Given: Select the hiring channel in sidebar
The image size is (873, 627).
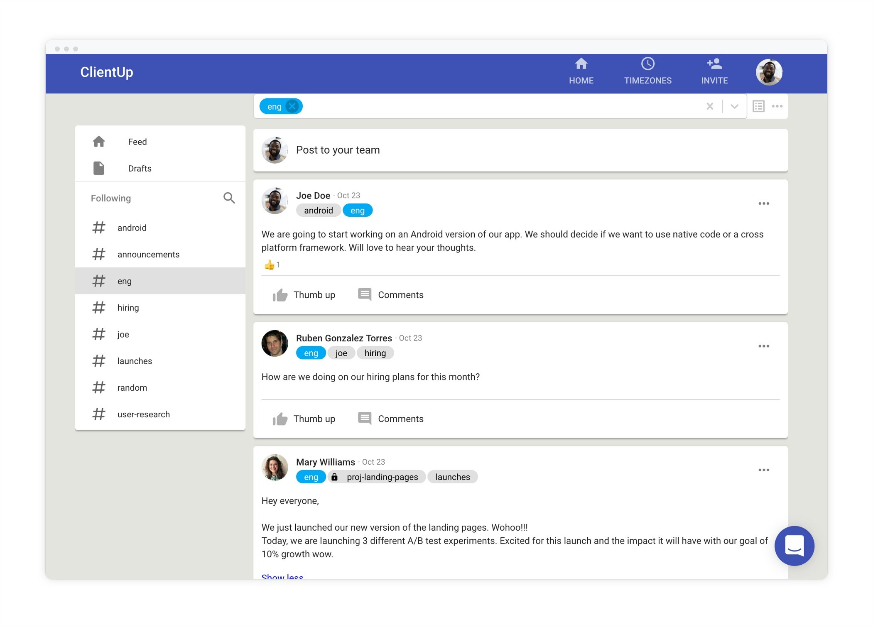Looking at the screenshot, I should [x=128, y=307].
